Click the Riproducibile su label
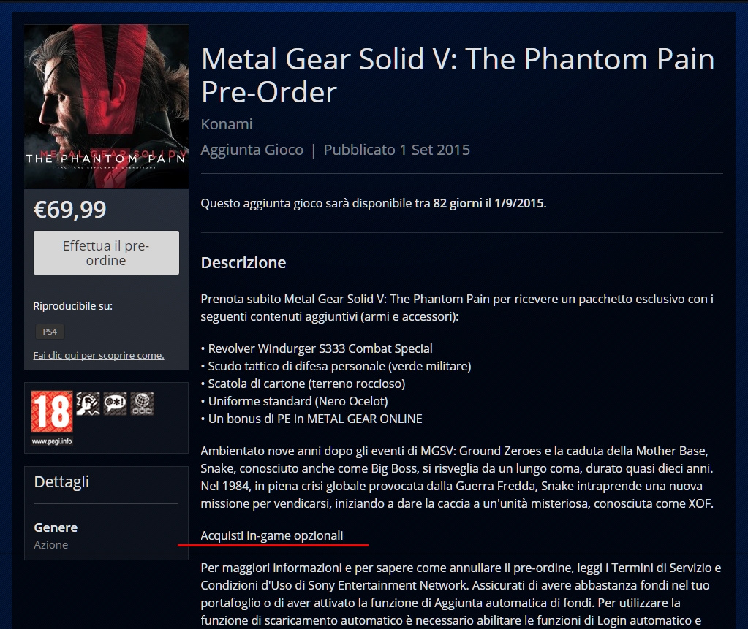The width and height of the screenshot is (748, 629). click(x=73, y=306)
